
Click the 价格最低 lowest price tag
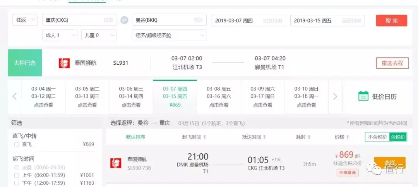(x=347, y=172)
